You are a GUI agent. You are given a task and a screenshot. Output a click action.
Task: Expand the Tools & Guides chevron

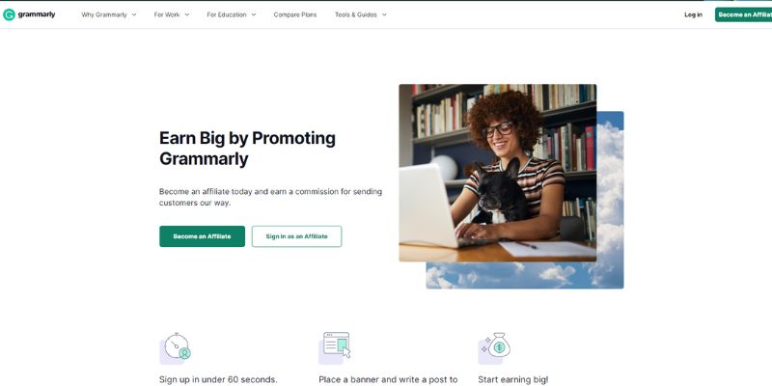[x=384, y=14]
